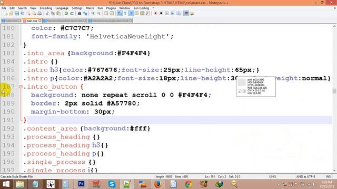Click the Zoom In icon
This screenshot has height=189, width=337.
93,14
